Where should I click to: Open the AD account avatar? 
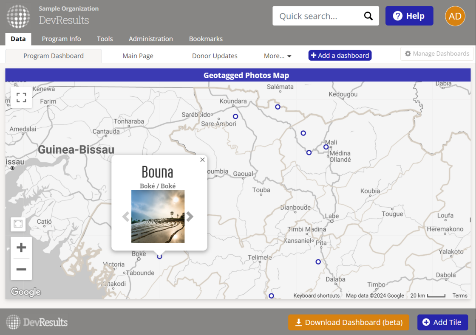click(455, 16)
